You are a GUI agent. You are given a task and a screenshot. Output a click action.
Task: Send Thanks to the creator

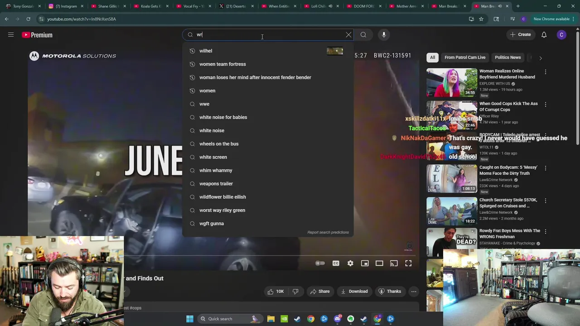[x=390, y=292]
